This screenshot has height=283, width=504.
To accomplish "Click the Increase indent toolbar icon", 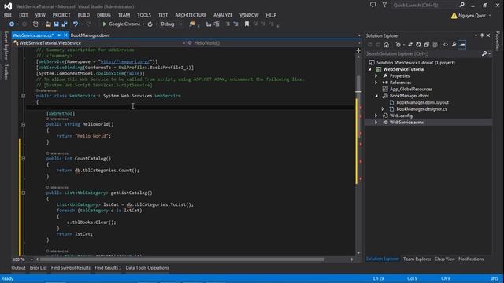I will [217, 24].
